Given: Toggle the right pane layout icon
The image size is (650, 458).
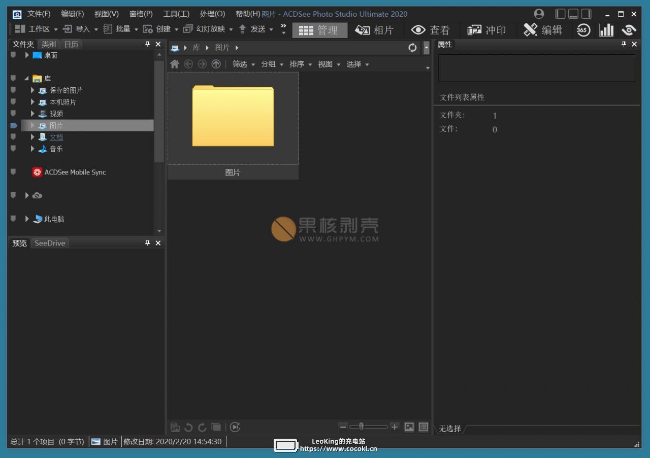Looking at the screenshot, I should point(587,14).
